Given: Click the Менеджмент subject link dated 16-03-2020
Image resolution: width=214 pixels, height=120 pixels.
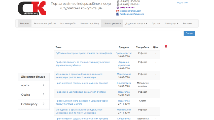Looking at the screenshot, I should coord(124,74).
